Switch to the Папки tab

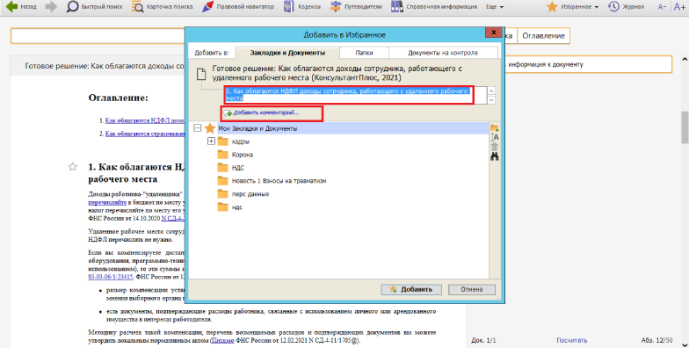[364, 53]
